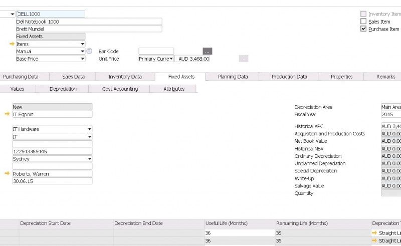Click the Historical APC value field
Image resolution: width=401 pixels, height=246 pixels.
pyautogui.click(x=391, y=126)
